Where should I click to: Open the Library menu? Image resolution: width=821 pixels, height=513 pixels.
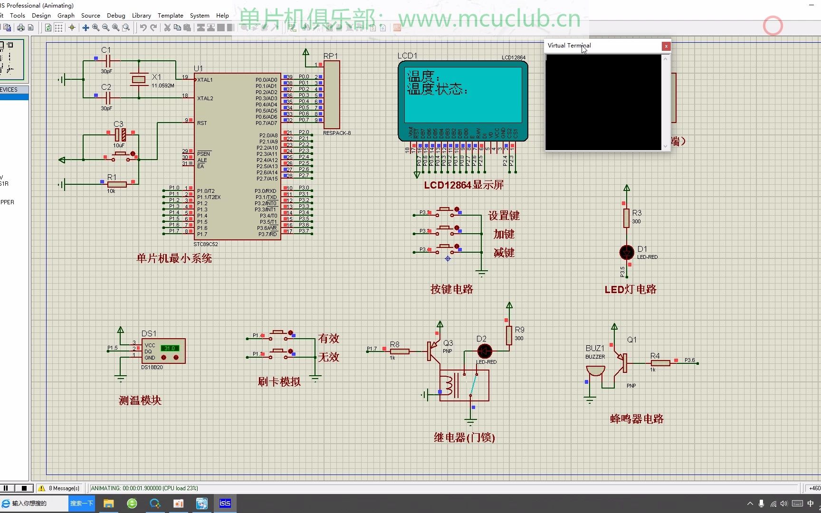[x=141, y=15]
